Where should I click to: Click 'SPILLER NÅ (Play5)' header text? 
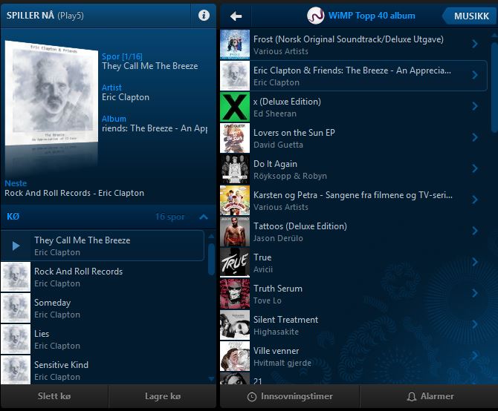(x=45, y=16)
